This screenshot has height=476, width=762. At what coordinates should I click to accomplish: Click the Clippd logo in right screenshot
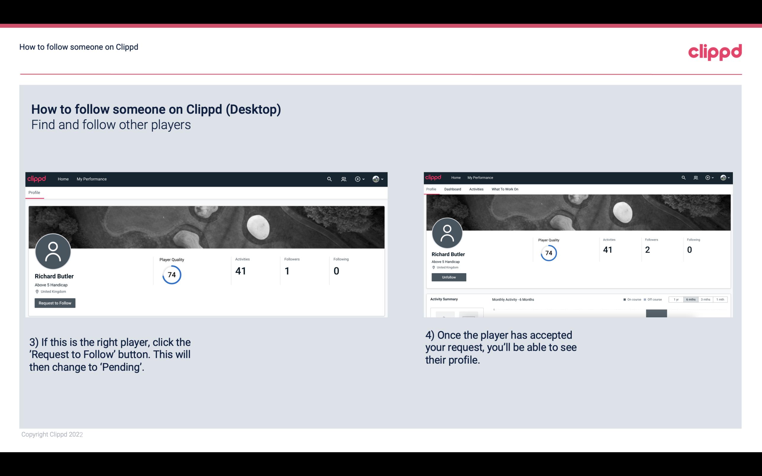point(434,177)
